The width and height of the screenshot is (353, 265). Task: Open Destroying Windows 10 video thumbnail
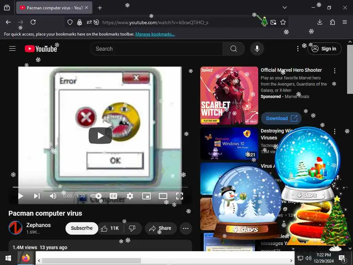[229, 144]
